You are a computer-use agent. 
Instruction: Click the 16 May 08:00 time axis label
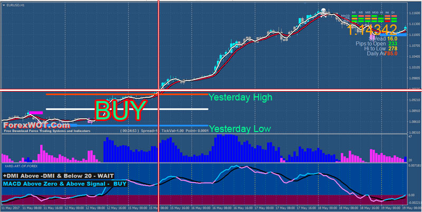point(222,208)
